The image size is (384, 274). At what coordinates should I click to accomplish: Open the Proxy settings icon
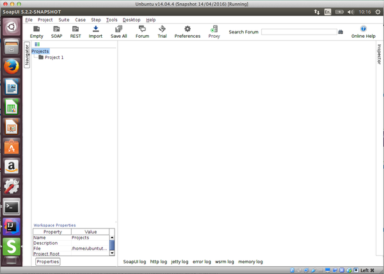pos(214,31)
